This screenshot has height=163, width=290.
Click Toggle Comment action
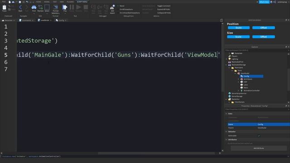[164, 6]
